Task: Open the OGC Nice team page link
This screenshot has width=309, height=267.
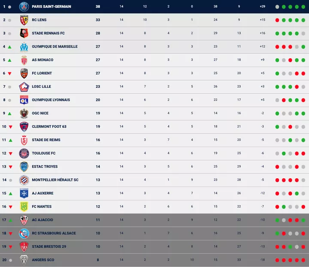Action: [x=40, y=113]
